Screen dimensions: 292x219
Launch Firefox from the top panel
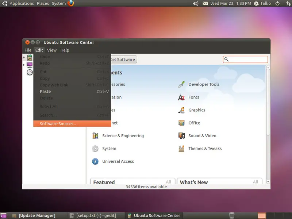71,3
